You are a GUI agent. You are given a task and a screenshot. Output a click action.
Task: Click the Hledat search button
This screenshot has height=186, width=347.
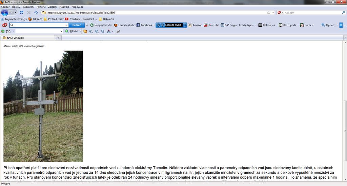pyautogui.click(x=72, y=31)
